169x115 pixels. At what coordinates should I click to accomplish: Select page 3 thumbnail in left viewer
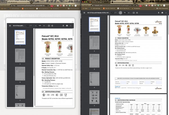click(20, 74)
